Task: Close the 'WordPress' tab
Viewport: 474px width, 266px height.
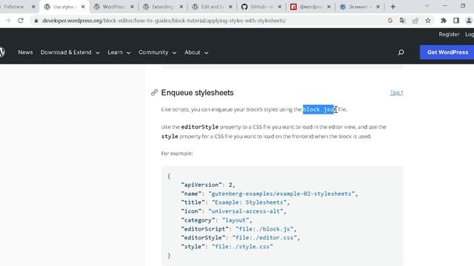Action: [x=132, y=7]
